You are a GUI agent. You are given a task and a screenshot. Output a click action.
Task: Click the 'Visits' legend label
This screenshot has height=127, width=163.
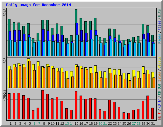click(159, 63)
